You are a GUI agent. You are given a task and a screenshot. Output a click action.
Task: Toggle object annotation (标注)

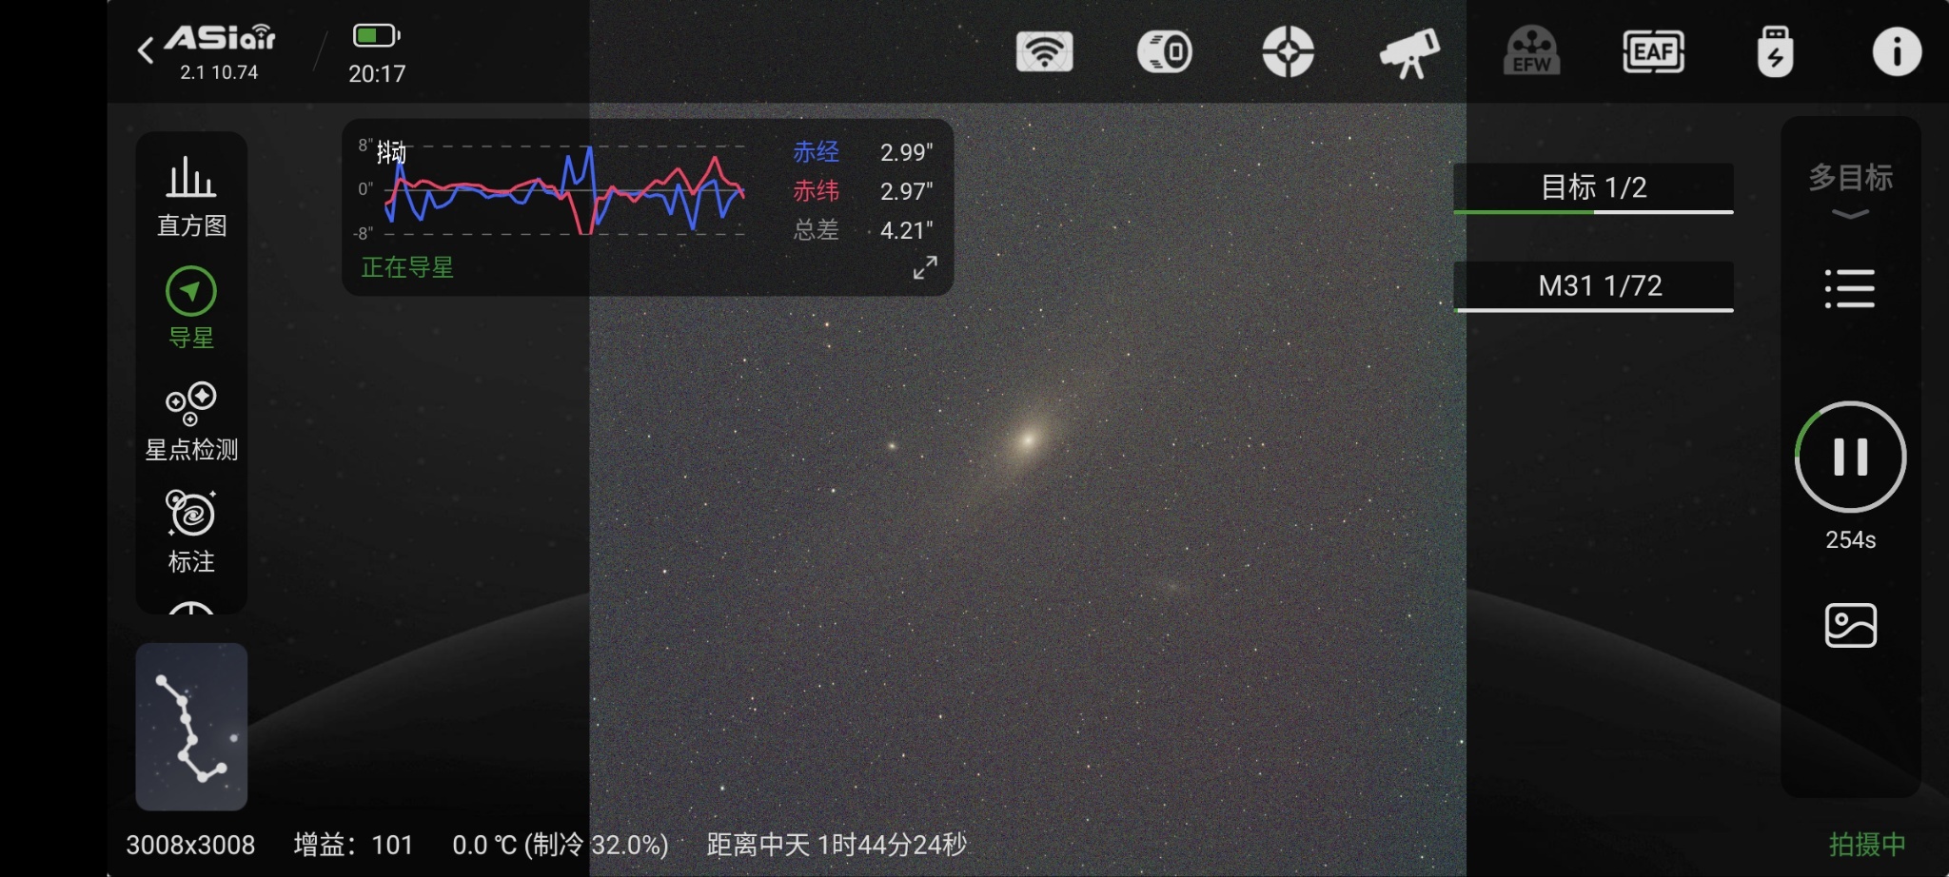pyautogui.click(x=191, y=533)
